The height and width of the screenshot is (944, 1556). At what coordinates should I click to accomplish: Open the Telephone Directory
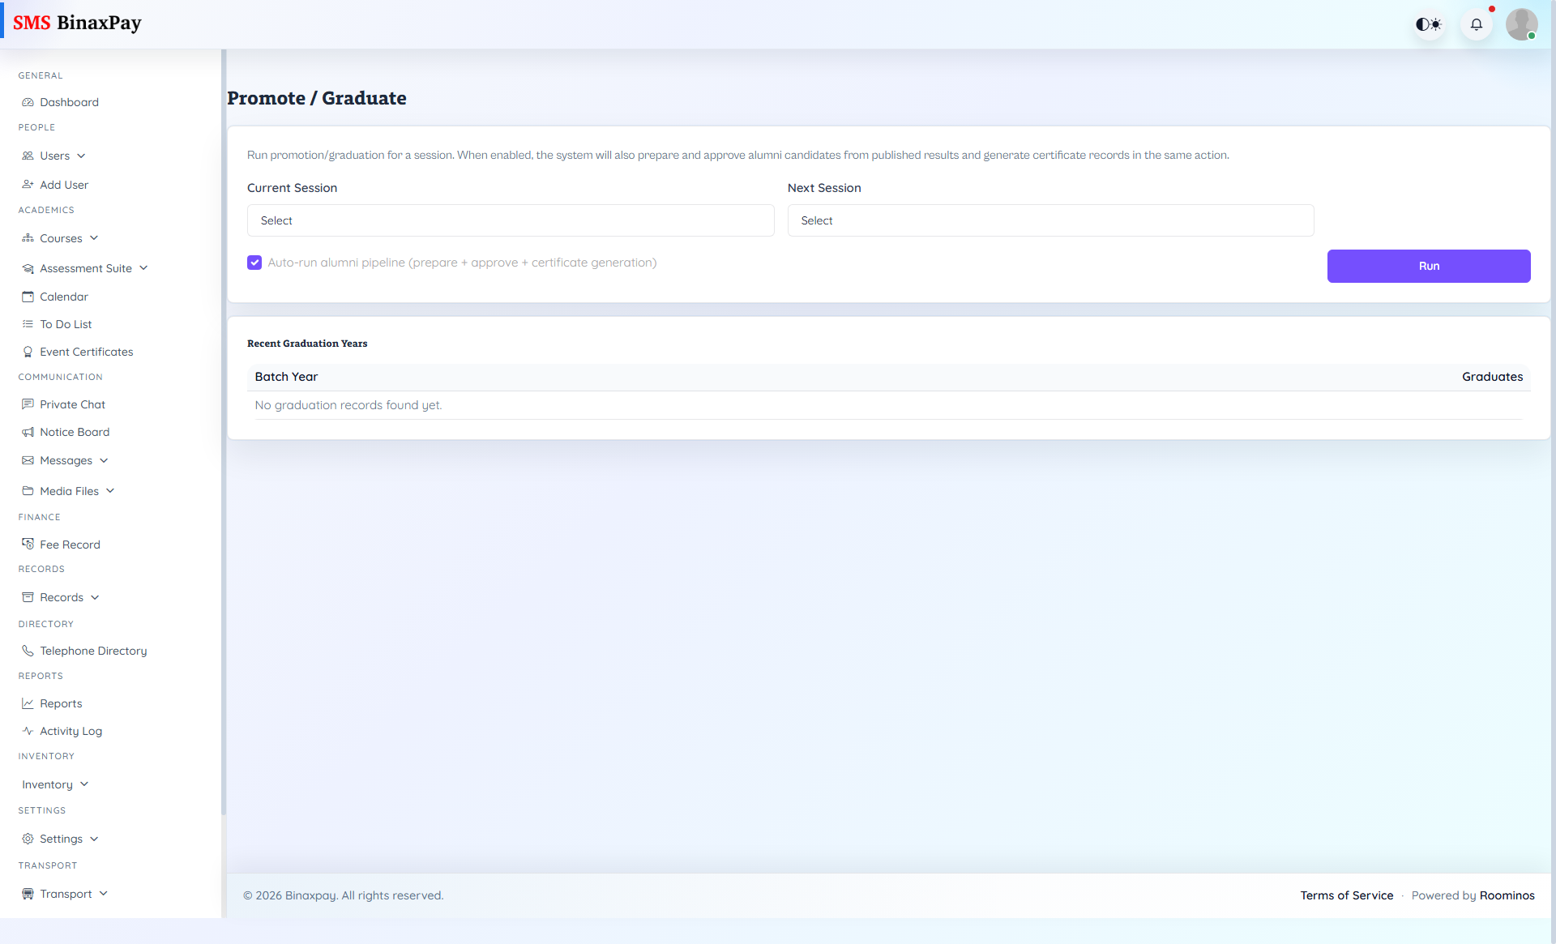(92, 650)
